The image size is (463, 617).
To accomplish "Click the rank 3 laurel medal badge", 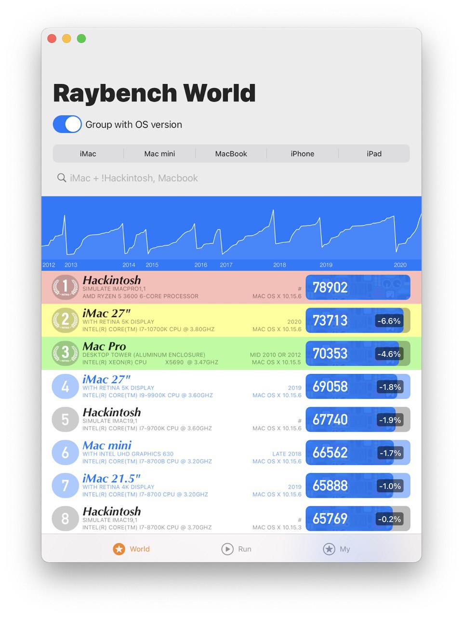I will click(65, 353).
